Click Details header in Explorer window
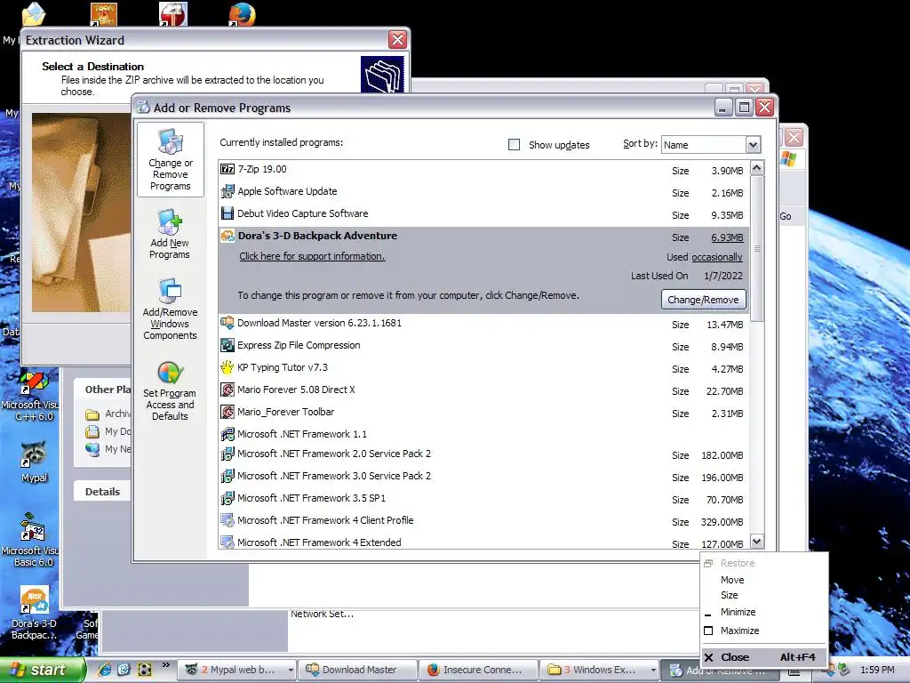 coord(102,491)
